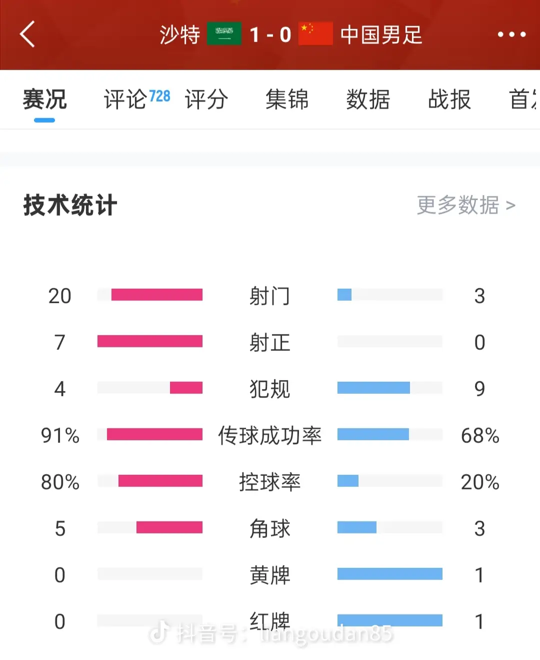
Task: Click the China flag icon
Action: [x=315, y=34]
